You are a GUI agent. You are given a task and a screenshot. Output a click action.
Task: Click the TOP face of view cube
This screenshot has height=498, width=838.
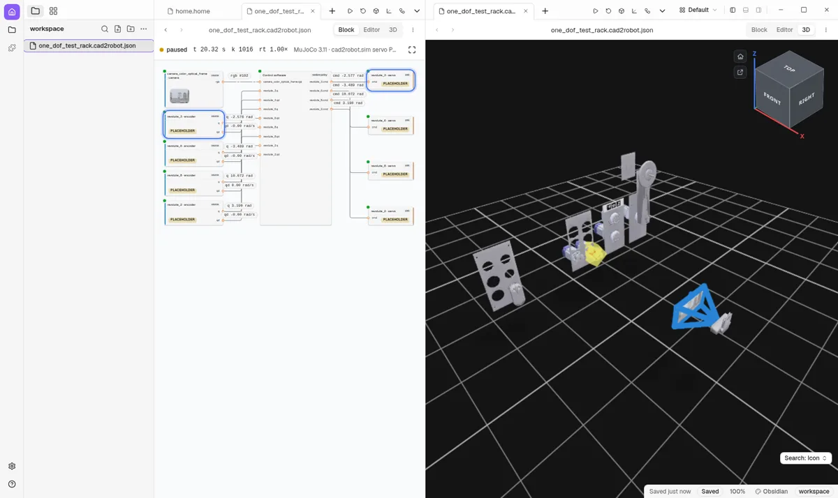[x=789, y=69]
